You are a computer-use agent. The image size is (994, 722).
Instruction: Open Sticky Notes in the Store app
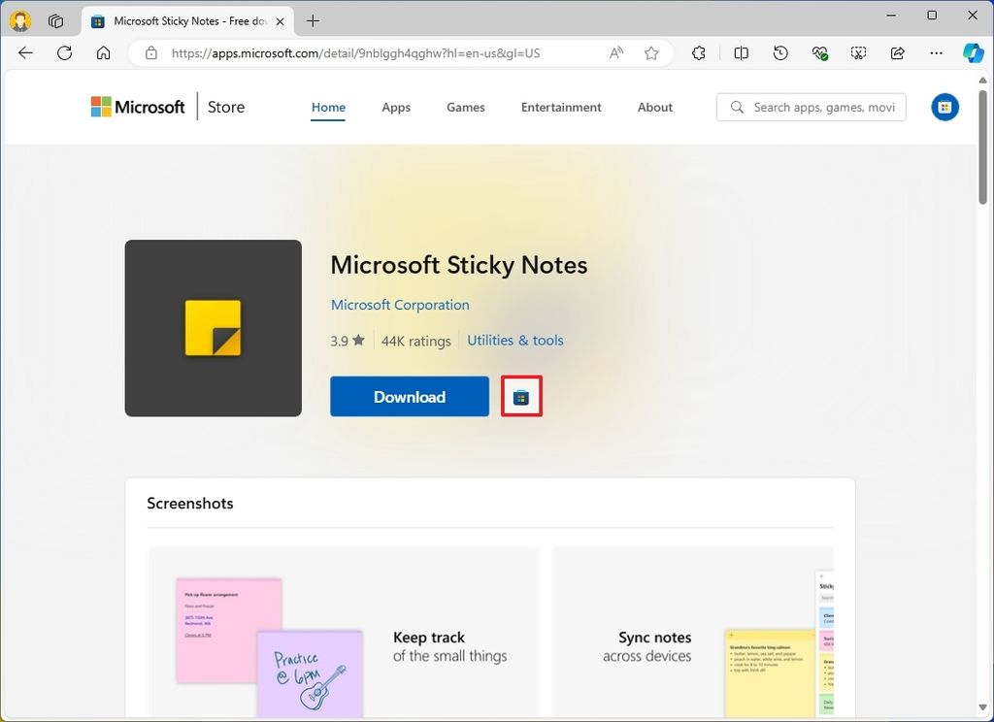click(x=521, y=395)
